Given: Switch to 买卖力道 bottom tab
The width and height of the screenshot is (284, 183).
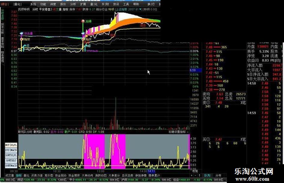Looking at the screenshot, I should pos(37,175).
